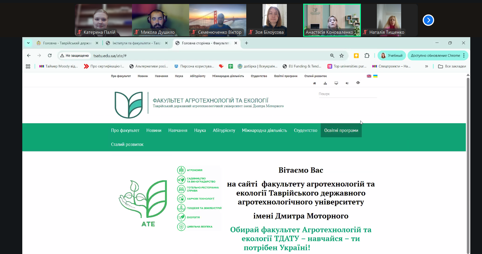The width and height of the screenshot is (482, 254).
Task: Click the monitor icon in site header
Action: 336,83
